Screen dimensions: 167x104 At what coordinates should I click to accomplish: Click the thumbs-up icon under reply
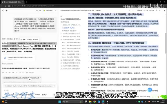10,73
